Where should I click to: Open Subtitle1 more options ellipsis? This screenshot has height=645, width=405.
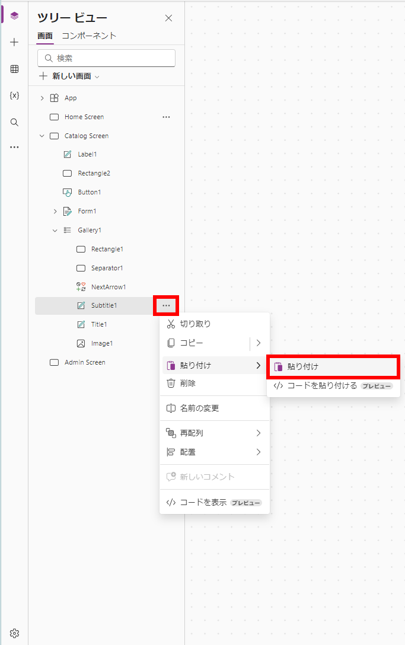[x=166, y=306]
